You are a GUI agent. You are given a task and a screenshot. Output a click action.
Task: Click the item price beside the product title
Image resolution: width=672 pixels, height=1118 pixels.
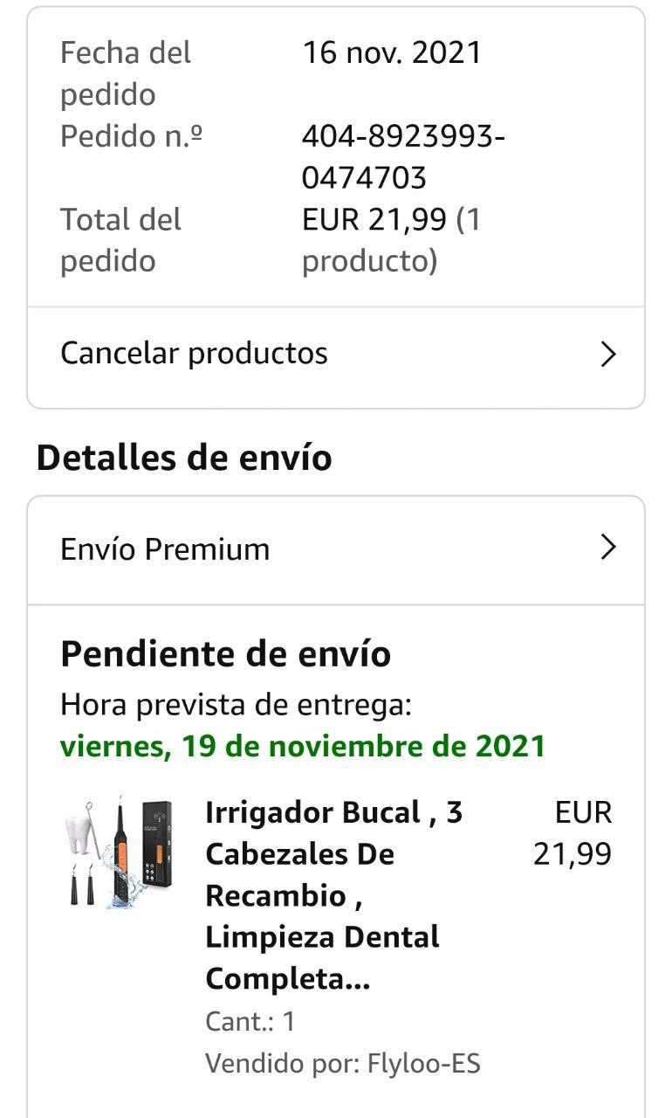coord(573,833)
